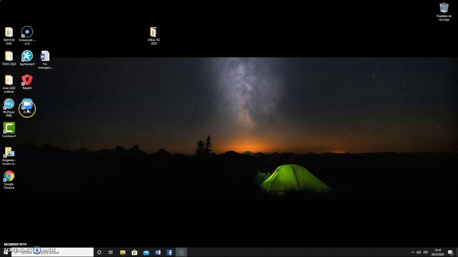Open the Mail app from taskbar
Viewport: 458px width, 257px height.
click(146, 252)
